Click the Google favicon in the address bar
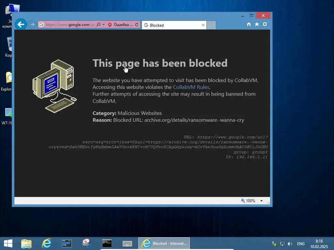 pyautogui.click(x=41, y=25)
